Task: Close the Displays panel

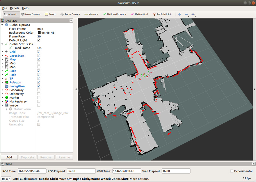Action: click(71, 21)
